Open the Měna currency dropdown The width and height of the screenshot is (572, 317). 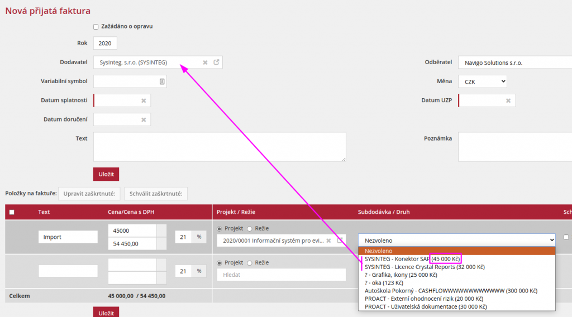pos(483,81)
